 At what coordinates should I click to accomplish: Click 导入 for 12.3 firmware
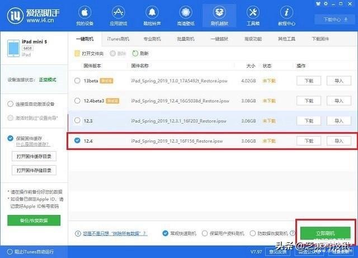click(339, 121)
